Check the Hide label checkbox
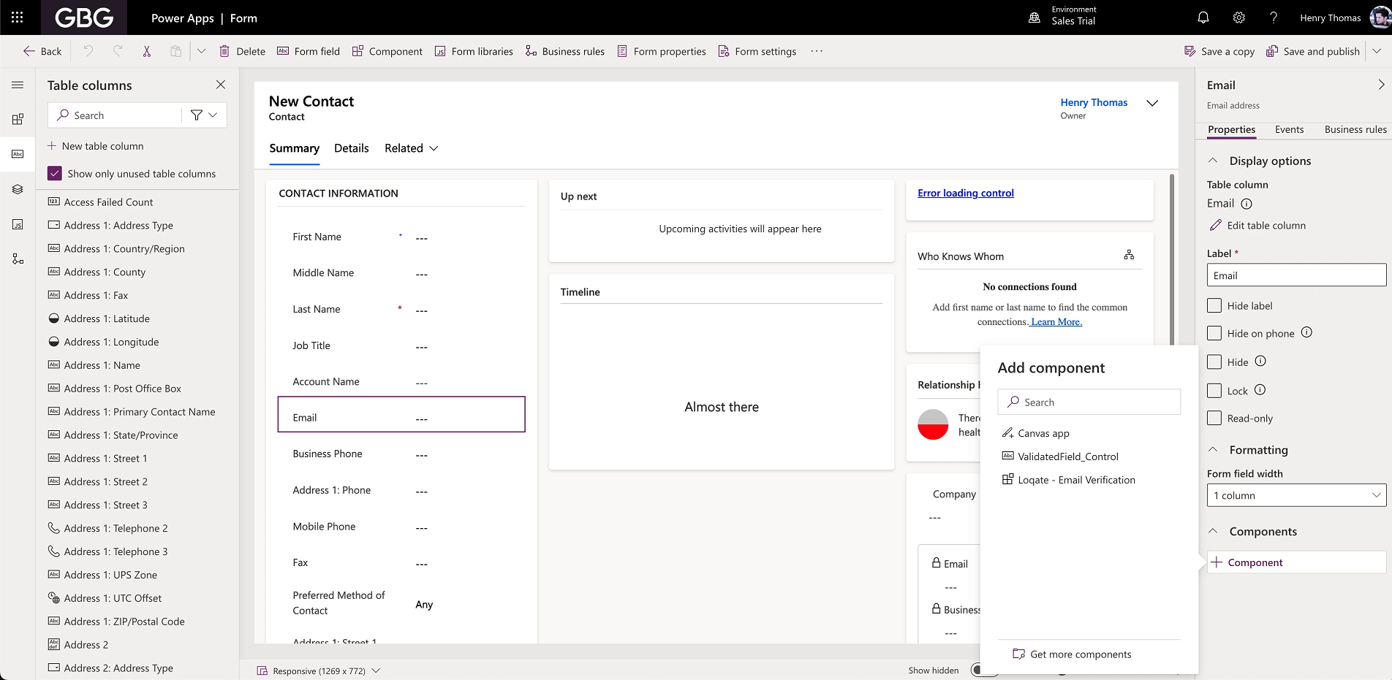The image size is (1392, 680). tap(1214, 305)
